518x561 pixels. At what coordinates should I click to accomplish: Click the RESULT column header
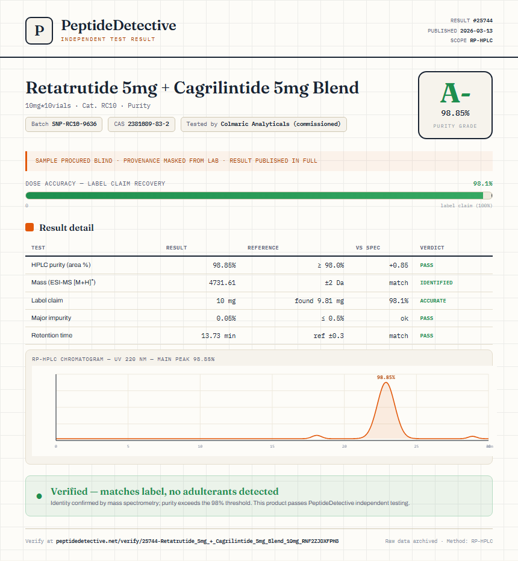tap(176, 248)
